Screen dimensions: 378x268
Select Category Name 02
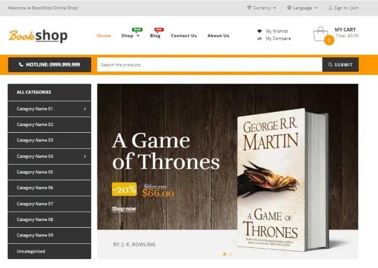coord(49,124)
